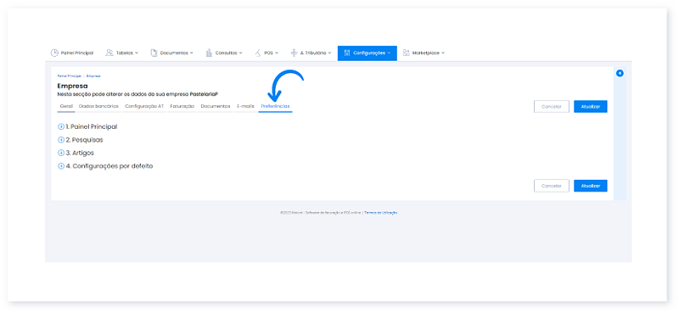Expand section 2. Pesquisas
This screenshot has width=679, height=313.
pyautogui.click(x=61, y=140)
